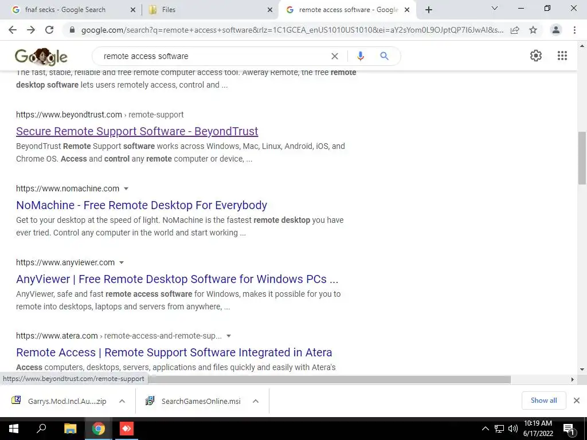Expand anyviewer.com result options arrow

[122, 262]
